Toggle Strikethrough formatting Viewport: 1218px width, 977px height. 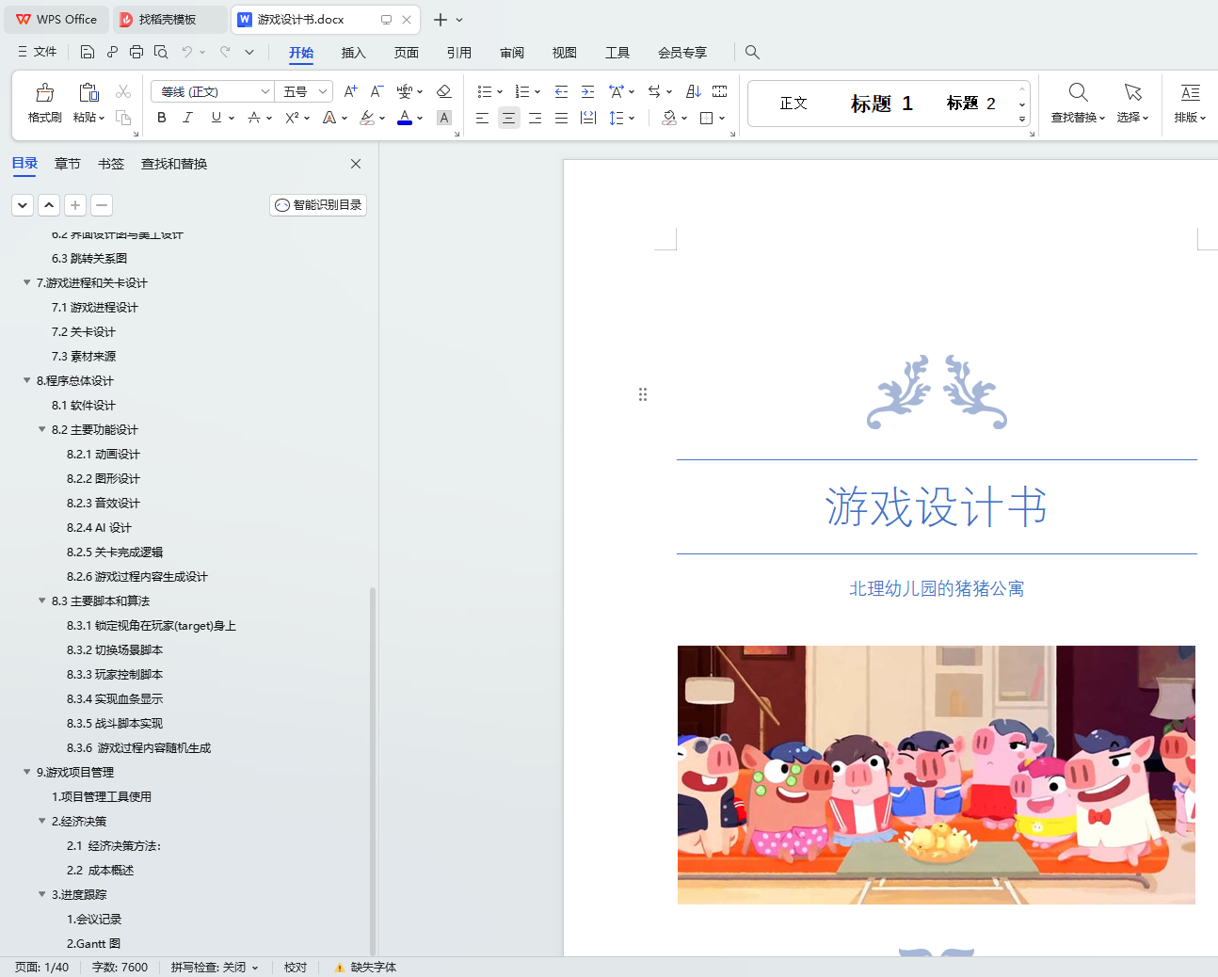[254, 118]
